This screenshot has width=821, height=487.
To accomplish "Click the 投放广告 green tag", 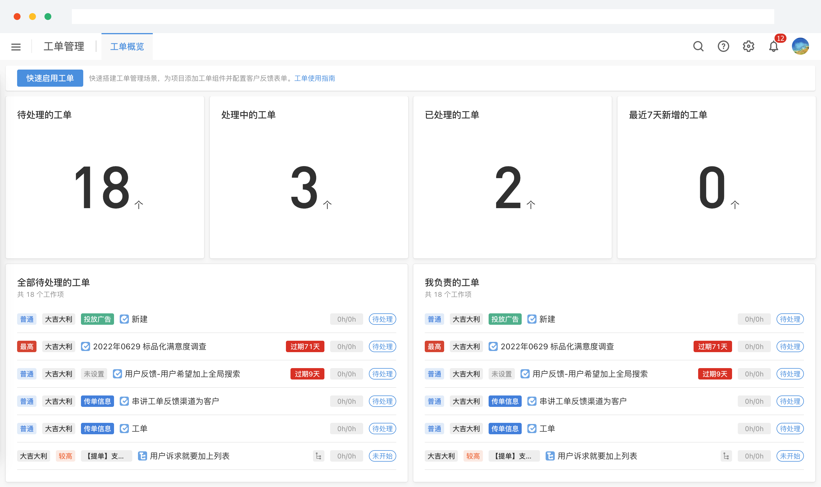I will (97, 319).
